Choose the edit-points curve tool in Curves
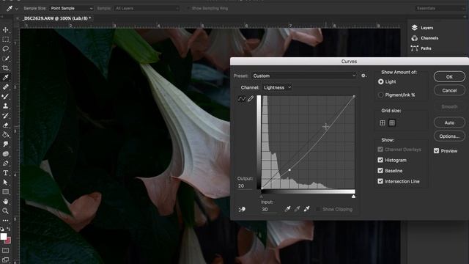The height and width of the screenshot is (264, 469). click(242, 99)
